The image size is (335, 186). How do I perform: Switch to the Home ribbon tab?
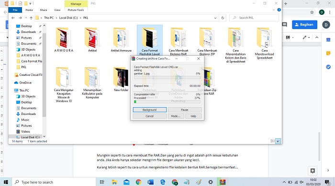pos(29,10)
